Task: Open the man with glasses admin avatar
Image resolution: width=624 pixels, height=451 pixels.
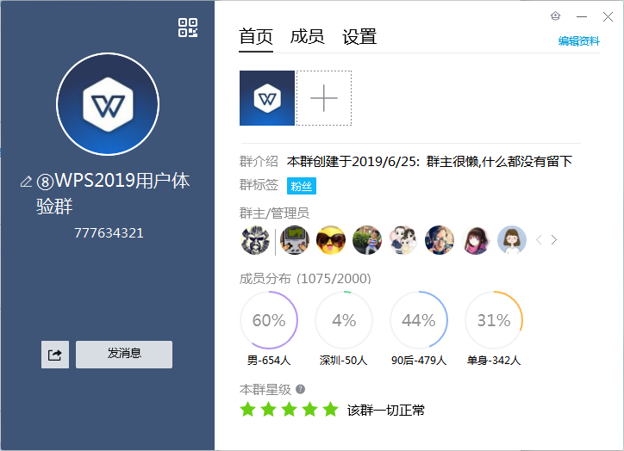Action: (x=440, y=240)
